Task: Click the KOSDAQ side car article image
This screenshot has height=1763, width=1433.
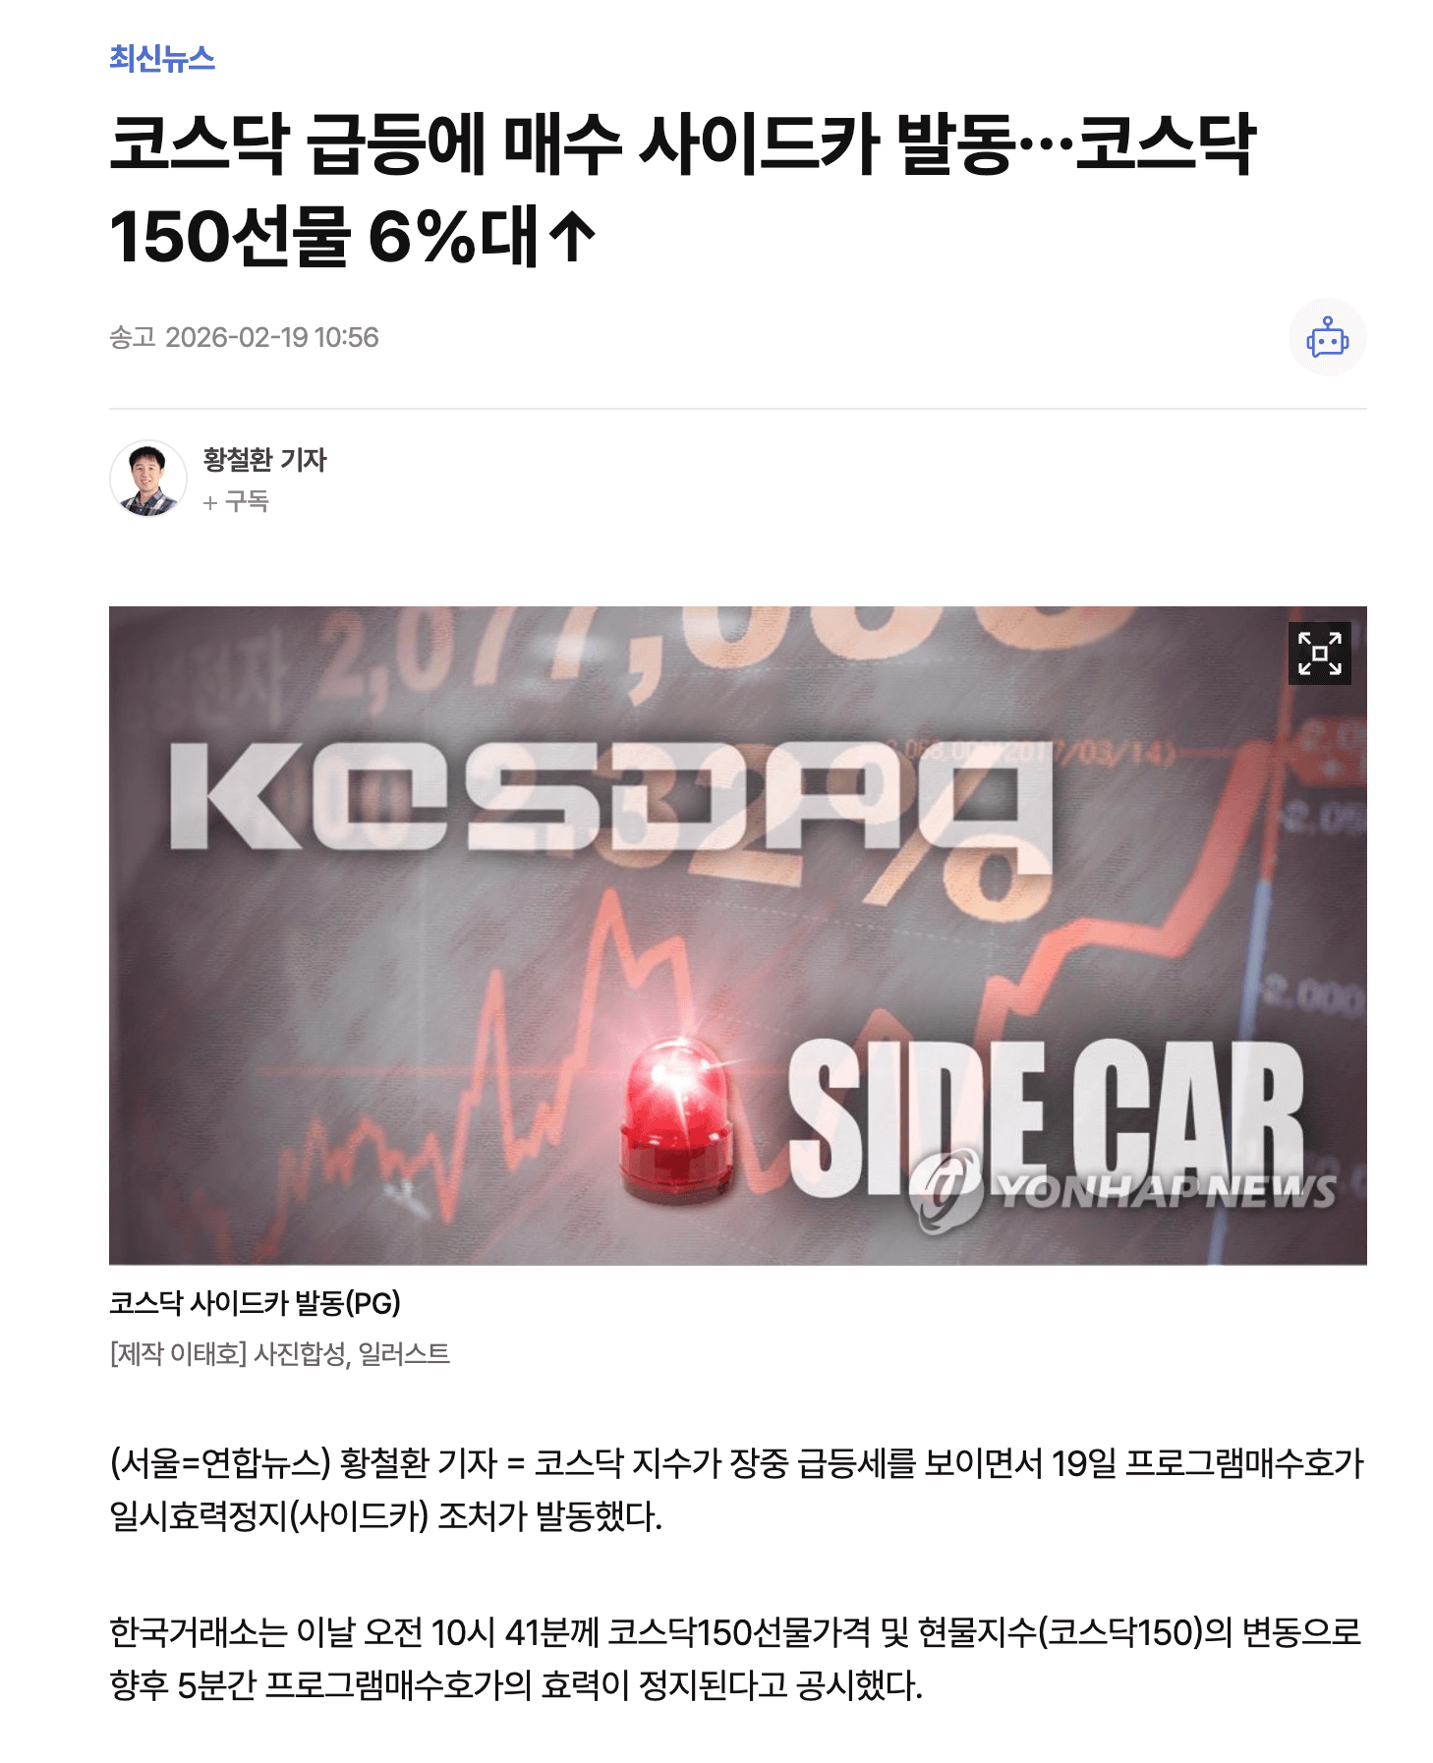Action: tap(737, 935)
